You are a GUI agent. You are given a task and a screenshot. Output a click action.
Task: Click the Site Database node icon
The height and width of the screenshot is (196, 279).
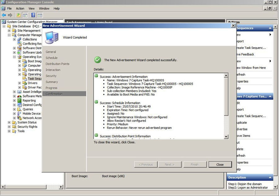point(9,26)
